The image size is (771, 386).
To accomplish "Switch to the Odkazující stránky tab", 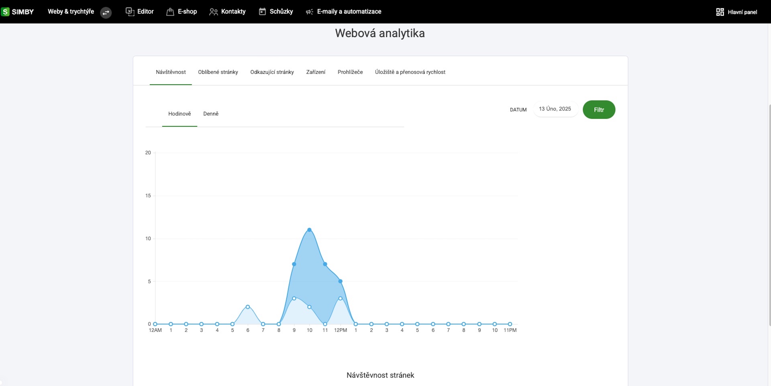I will coord(272,72).
